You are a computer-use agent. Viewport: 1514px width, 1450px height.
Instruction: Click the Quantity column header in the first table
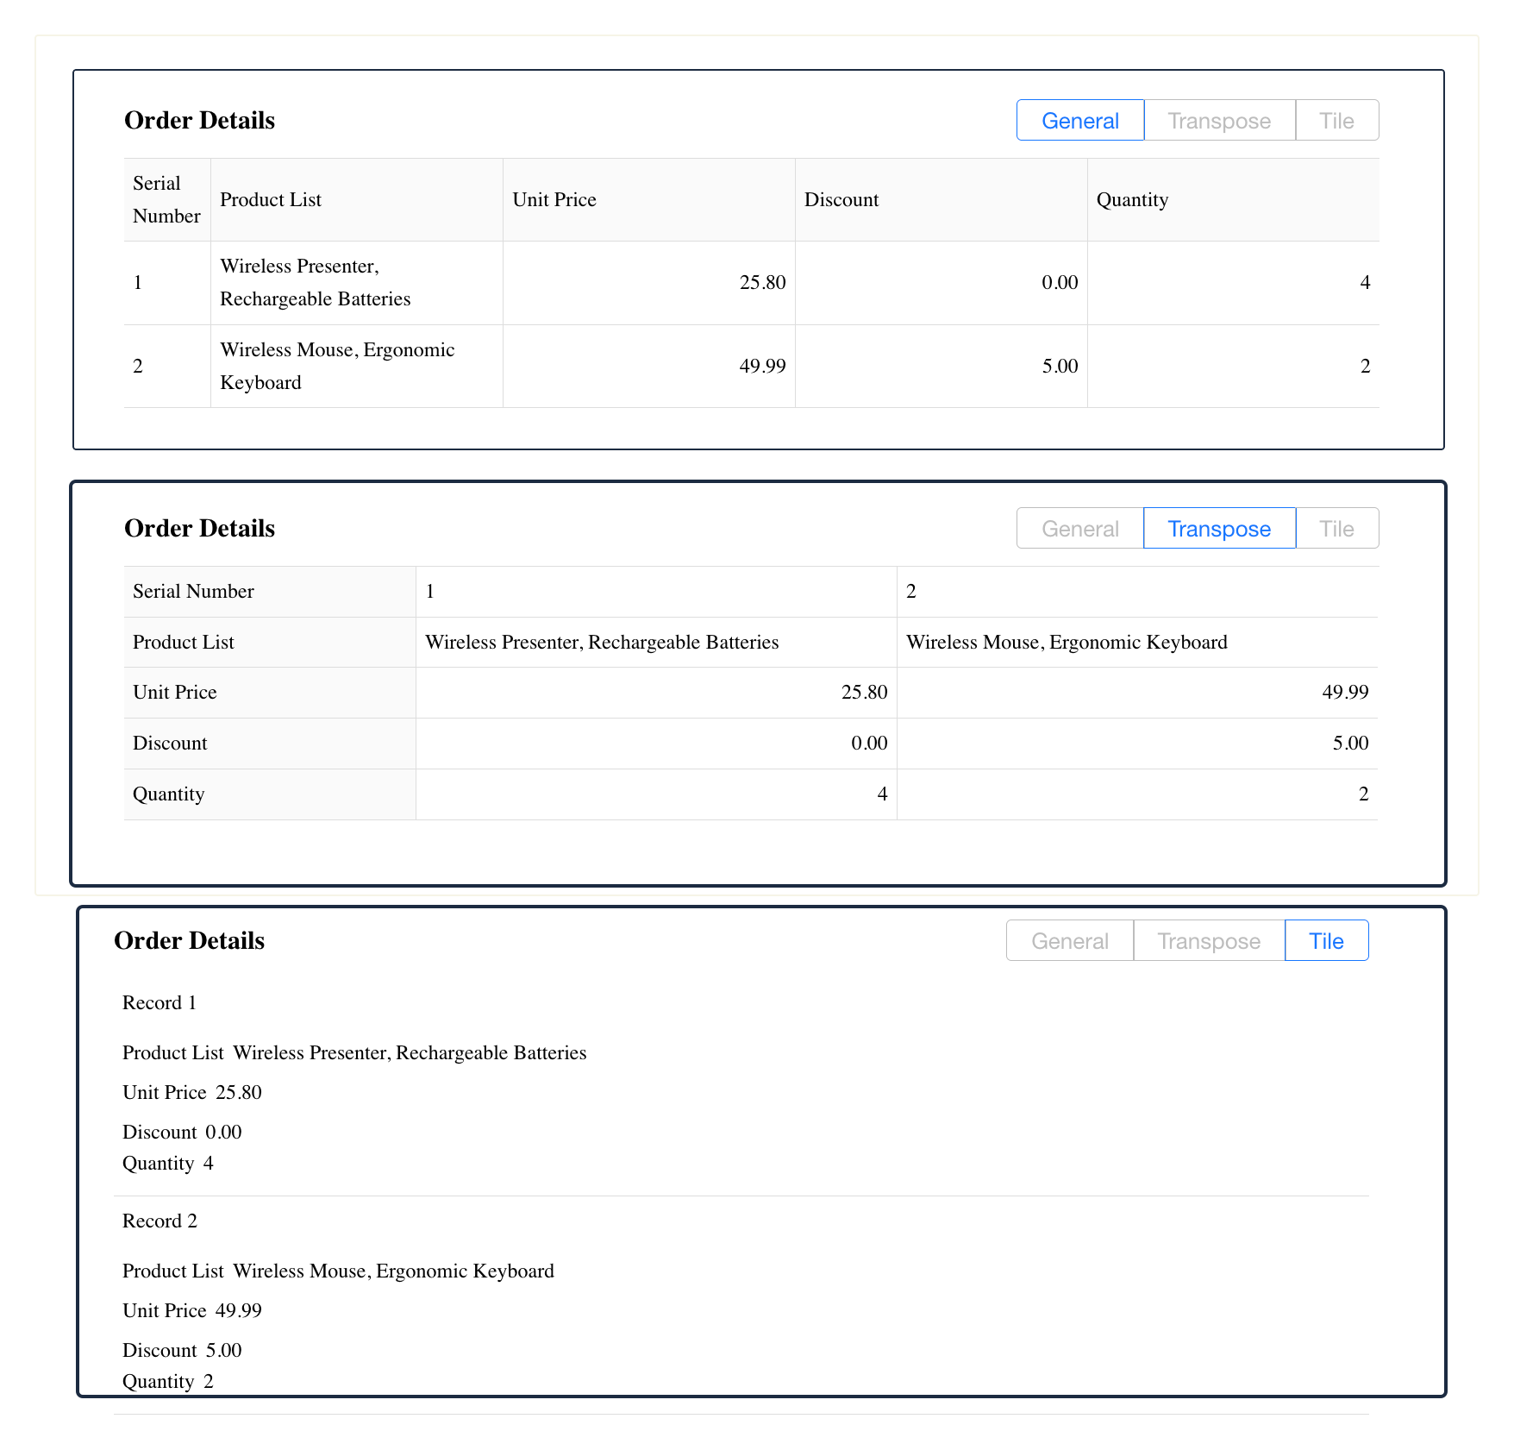pos(1132,200)
